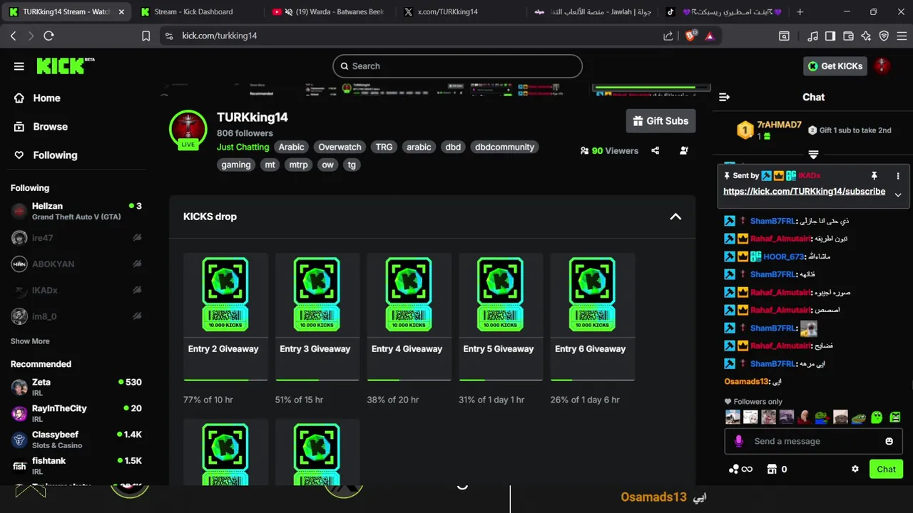This screenshot has height=513, width=913.
Task: Bookmark this page icon
Action: coord(146,36)
